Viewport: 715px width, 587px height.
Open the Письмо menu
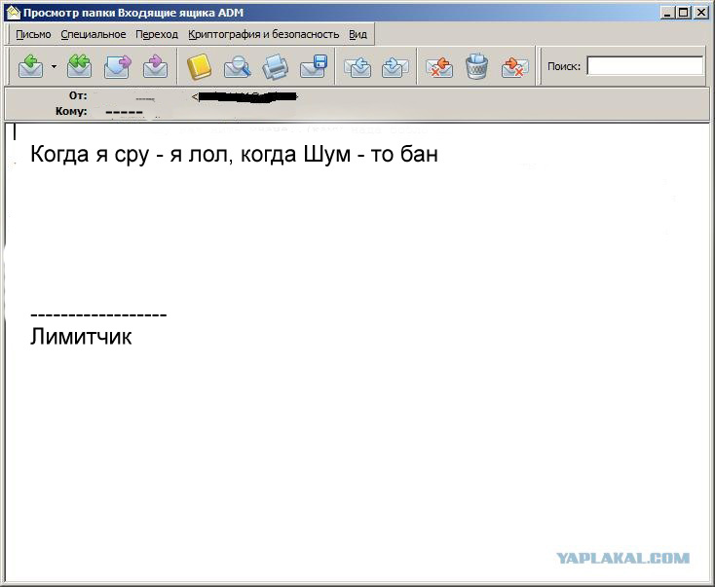33,34
